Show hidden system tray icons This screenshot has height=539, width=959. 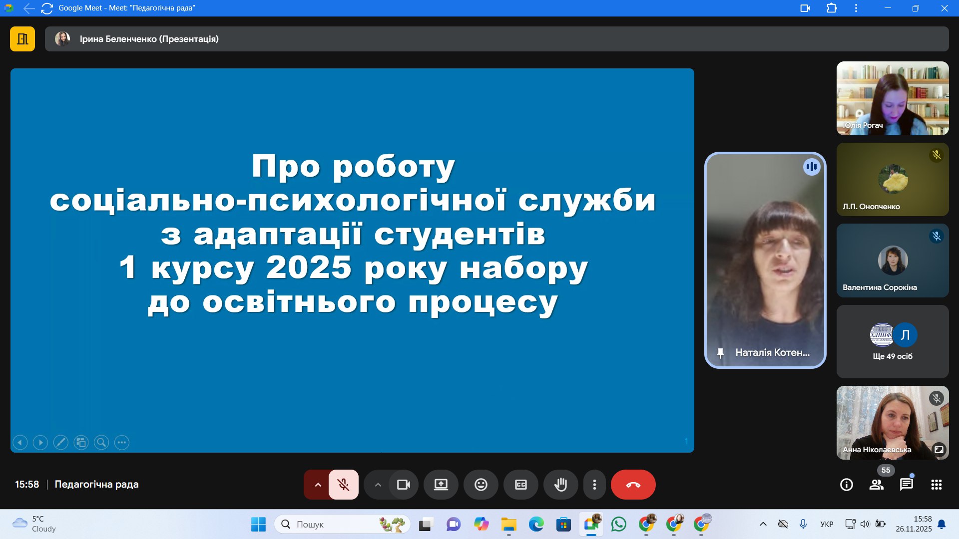(x=763, y=524)
